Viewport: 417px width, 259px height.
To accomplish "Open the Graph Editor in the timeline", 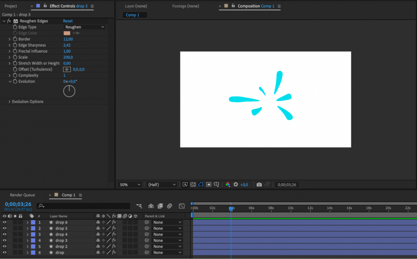I will (182, 206).
